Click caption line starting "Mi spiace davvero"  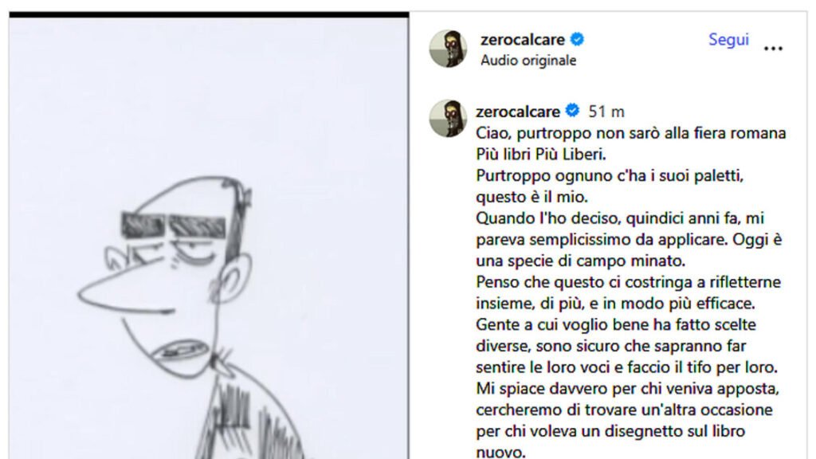(627, 389)
